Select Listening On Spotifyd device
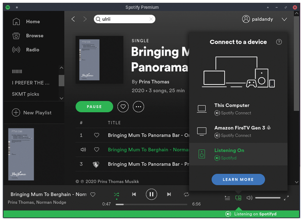This screenshot has width=303, height=221. 238,154
